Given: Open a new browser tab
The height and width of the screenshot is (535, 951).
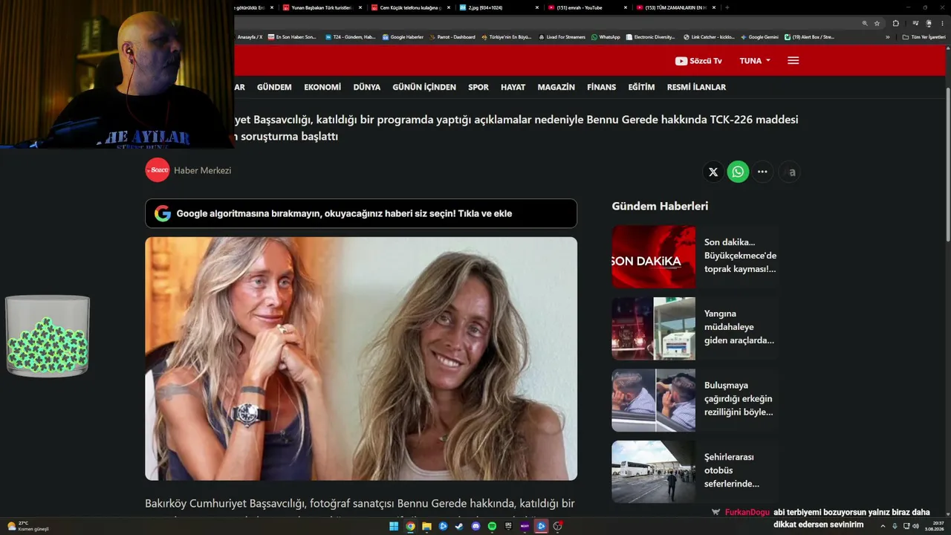Looking at the screenshot, I should (727, 7).
